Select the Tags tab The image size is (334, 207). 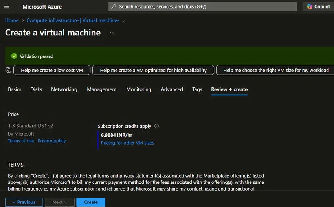[197, 89]
